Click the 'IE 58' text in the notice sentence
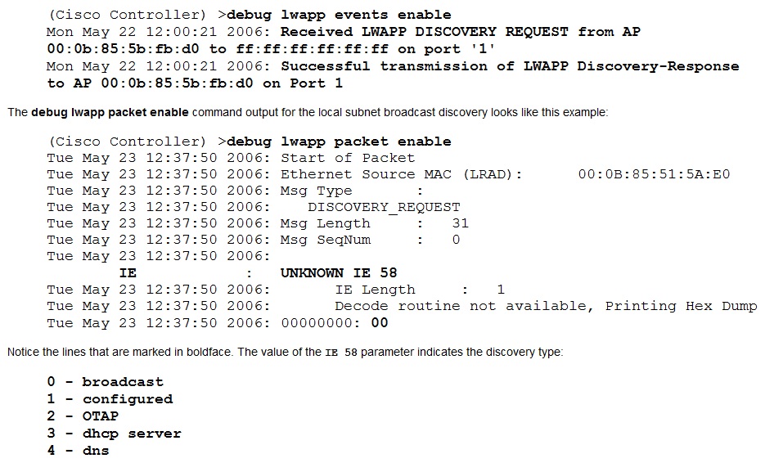 tap(341, 353)
